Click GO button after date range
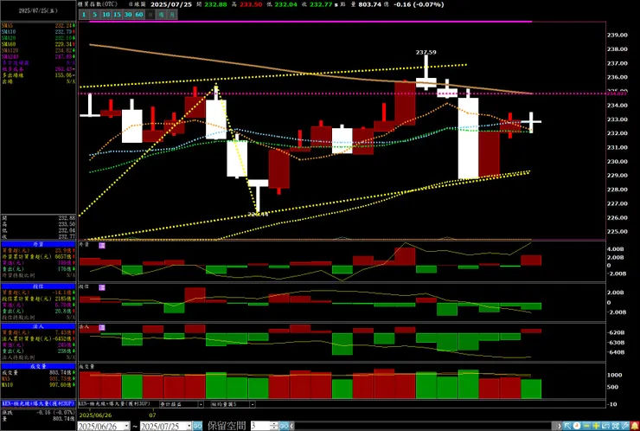 click(x=197, y=426)
